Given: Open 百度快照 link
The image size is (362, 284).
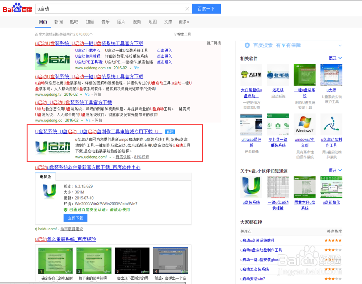Looking at the screenshot, I should [123, 157].
